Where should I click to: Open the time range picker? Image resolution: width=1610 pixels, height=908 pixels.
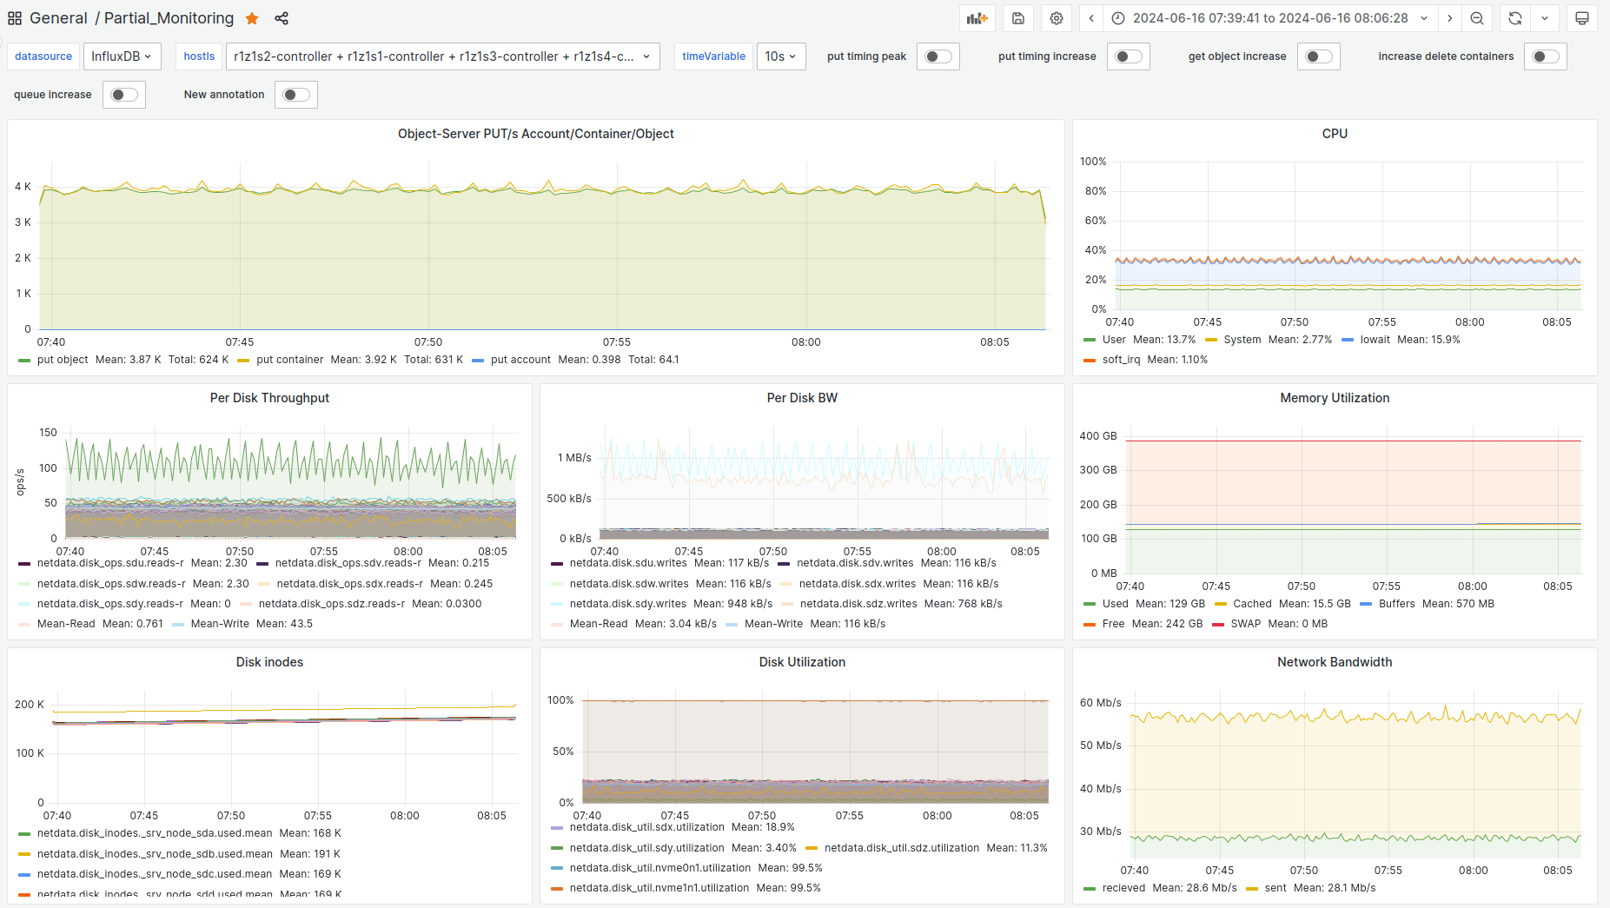1269,18
